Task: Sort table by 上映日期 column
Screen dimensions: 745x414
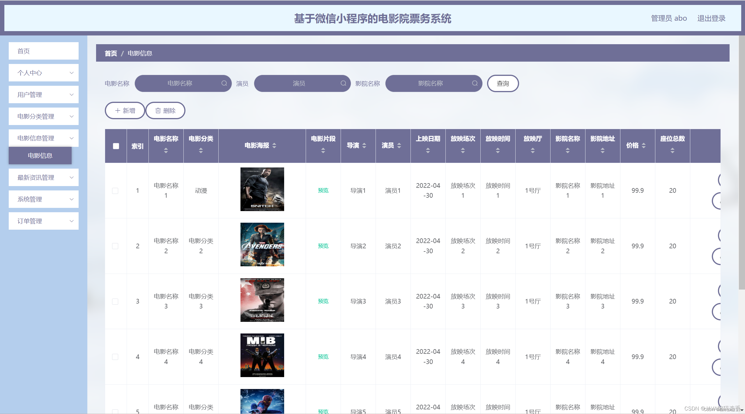Action: click(428, 150)
